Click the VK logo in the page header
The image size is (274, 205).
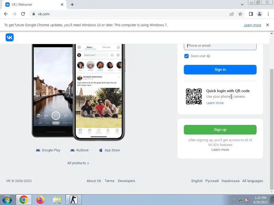[10, 37]
